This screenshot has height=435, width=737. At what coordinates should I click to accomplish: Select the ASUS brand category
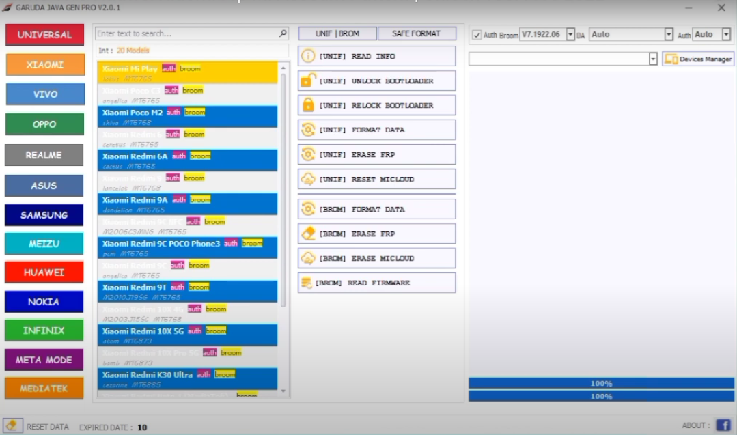(x=44, y=186)
